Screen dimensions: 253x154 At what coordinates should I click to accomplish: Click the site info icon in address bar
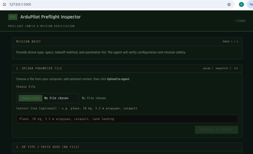(4, 4)
